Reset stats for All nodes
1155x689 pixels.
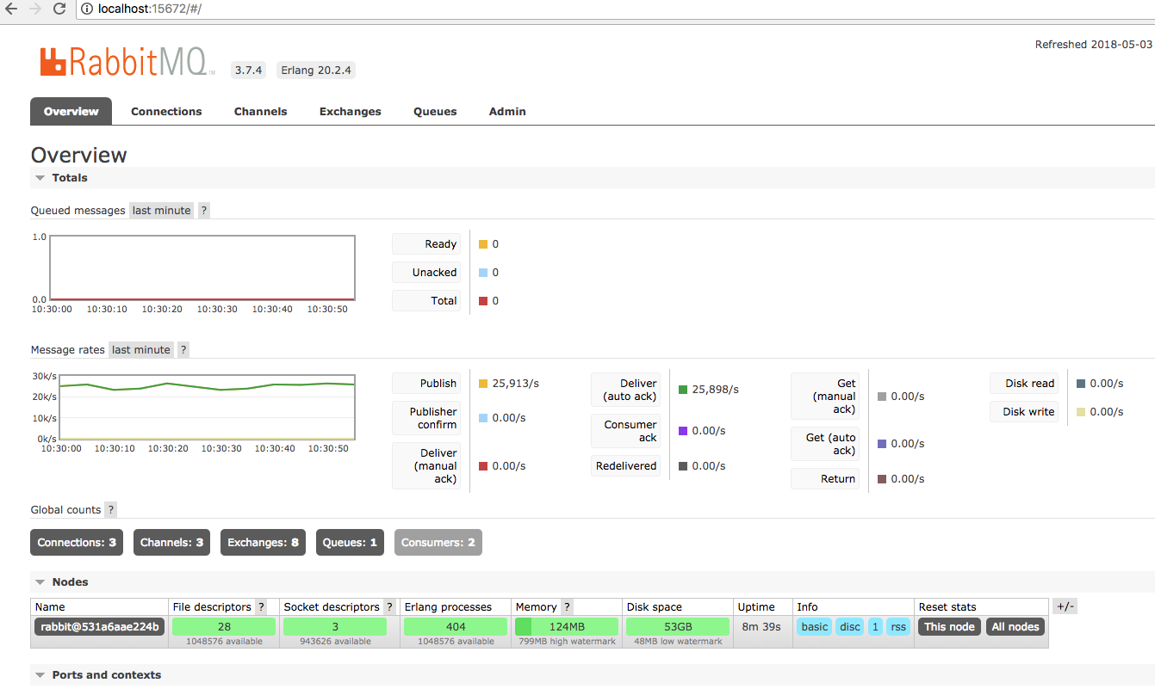(1015, 626)
